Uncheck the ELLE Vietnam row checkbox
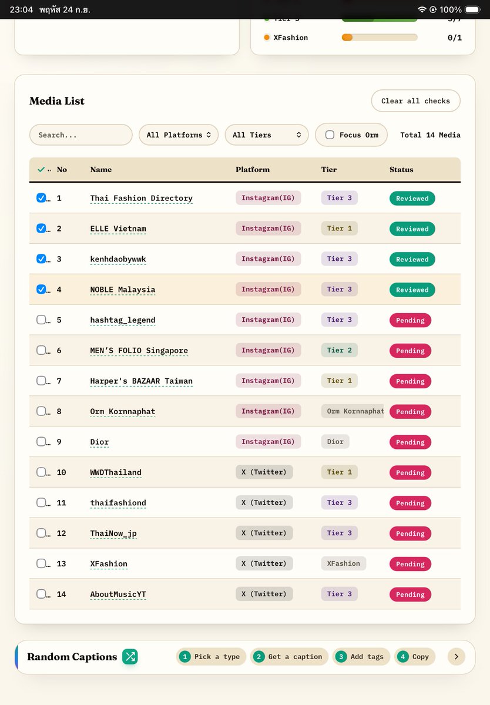490x705 pixels. [41, 229]
